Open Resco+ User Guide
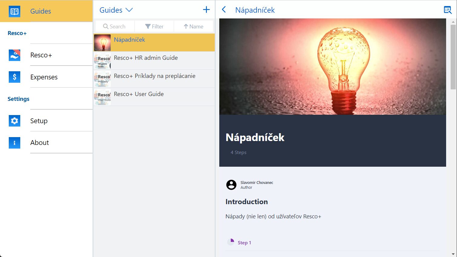457x257 pixels. tap(154, 97)
